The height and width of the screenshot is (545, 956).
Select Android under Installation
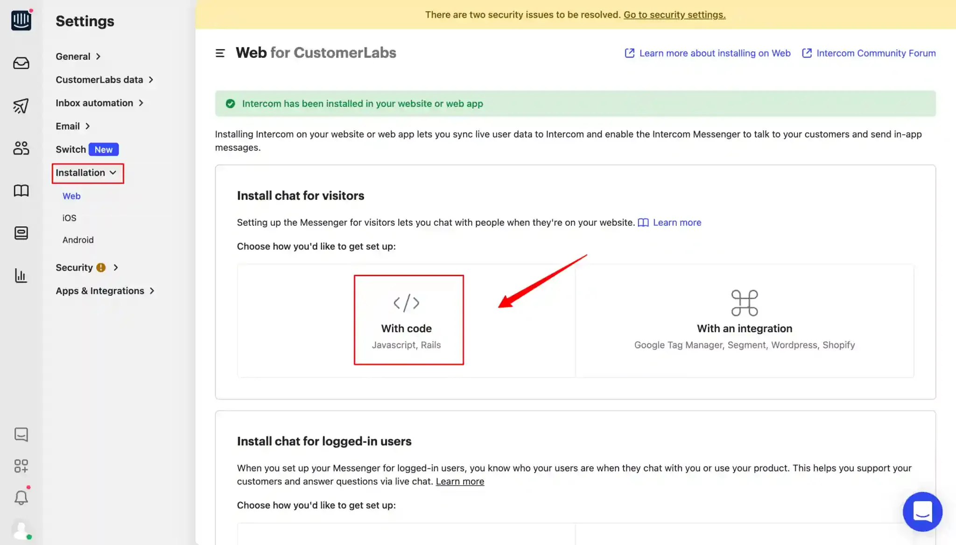tap(78, 240)
